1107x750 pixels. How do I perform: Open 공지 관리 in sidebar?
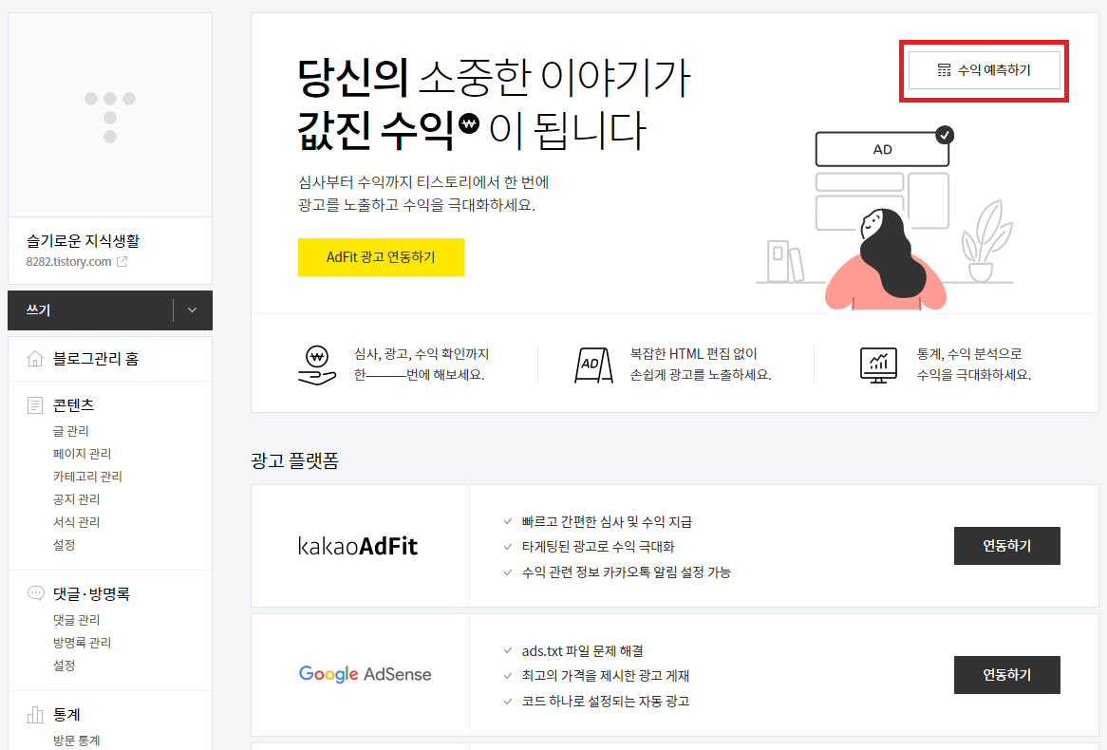point(76,499)
